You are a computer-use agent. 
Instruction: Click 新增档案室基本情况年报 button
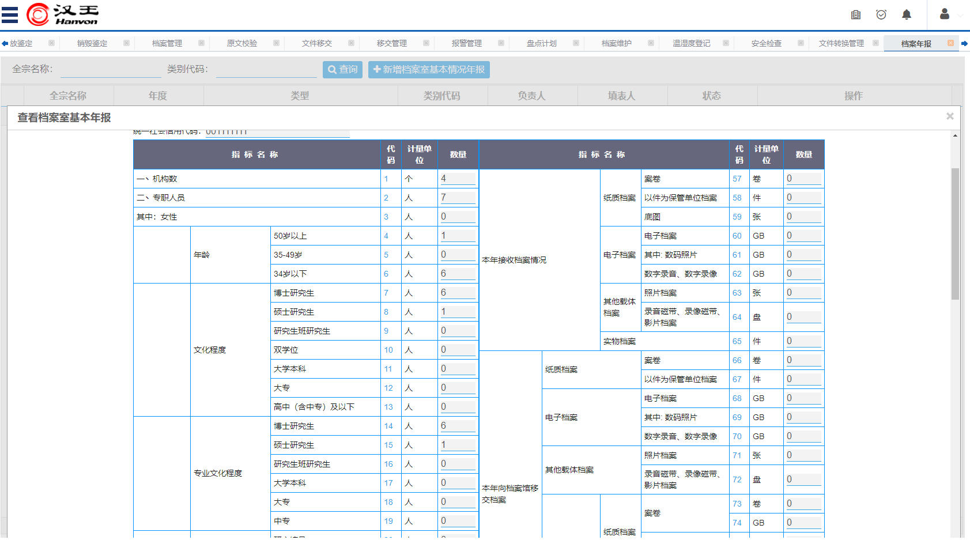[429, 70]
